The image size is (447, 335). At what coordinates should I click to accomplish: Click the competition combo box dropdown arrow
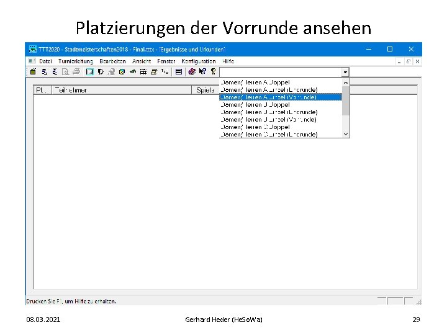pyautogui.click(x=345, y=72)
